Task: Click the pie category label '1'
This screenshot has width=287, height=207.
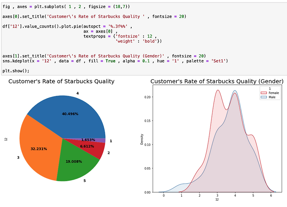Action: pyautogui.click(x=111, y=141)
